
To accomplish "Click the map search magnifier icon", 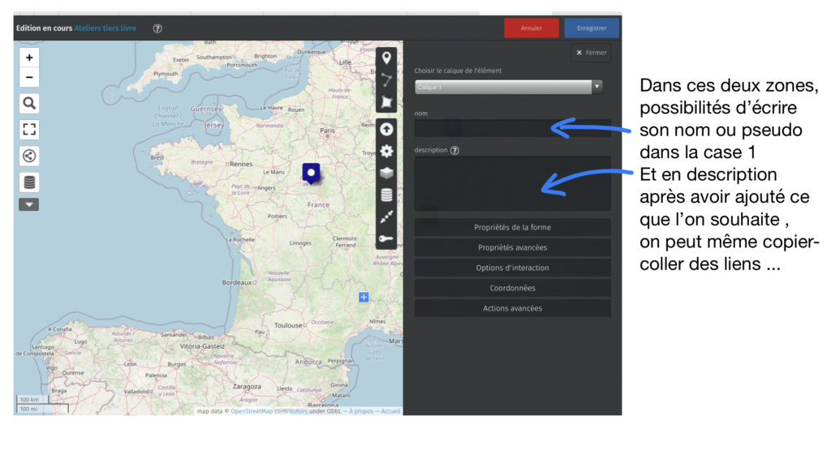I will [29, 104].
